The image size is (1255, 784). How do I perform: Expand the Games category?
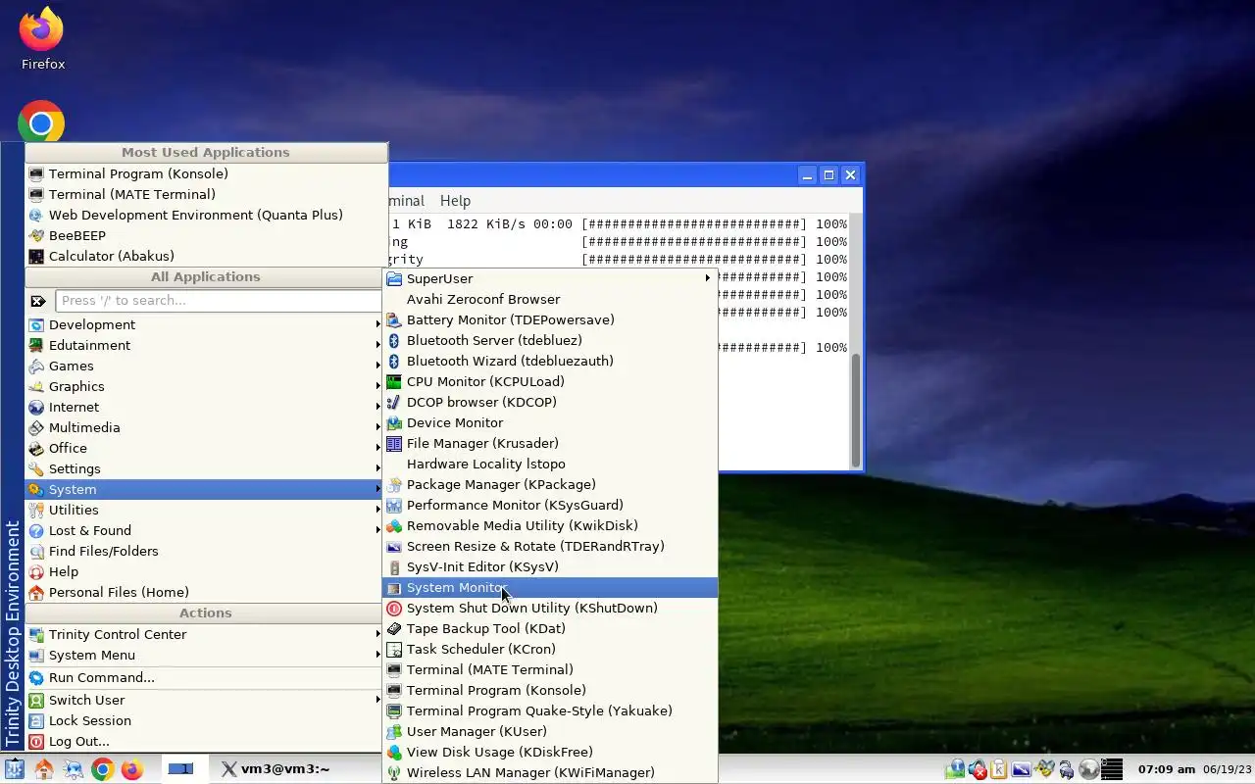tap(206, 366)
